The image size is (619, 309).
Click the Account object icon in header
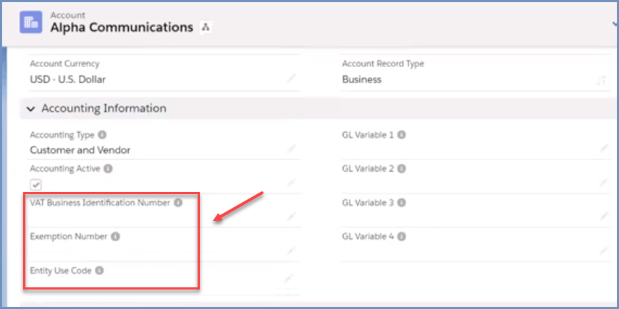coord(31,22)
